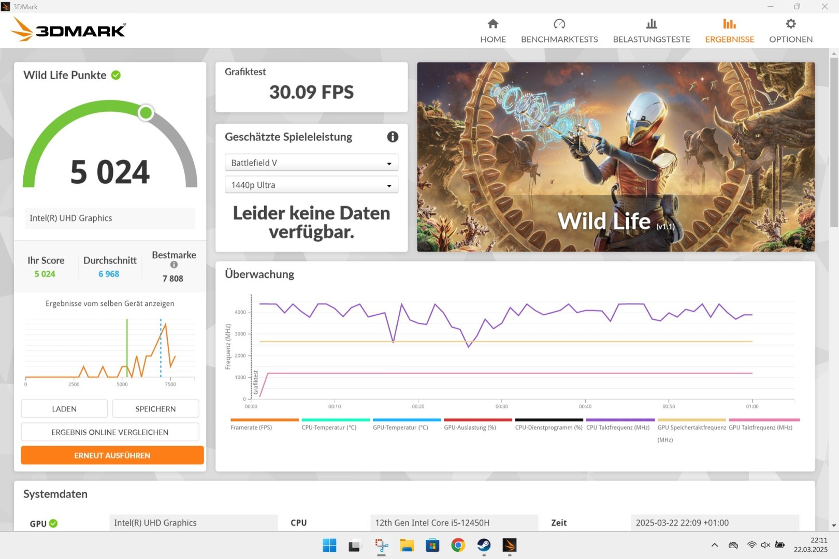The height and width of the screenshot is (559, 839).
Task: Open Optionen gear icon
Action: [x=790, y=24]
